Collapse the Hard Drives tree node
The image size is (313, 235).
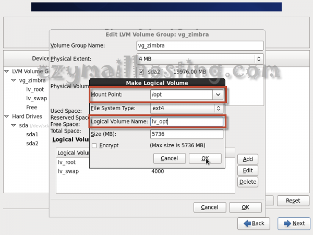tap(7, 116)
